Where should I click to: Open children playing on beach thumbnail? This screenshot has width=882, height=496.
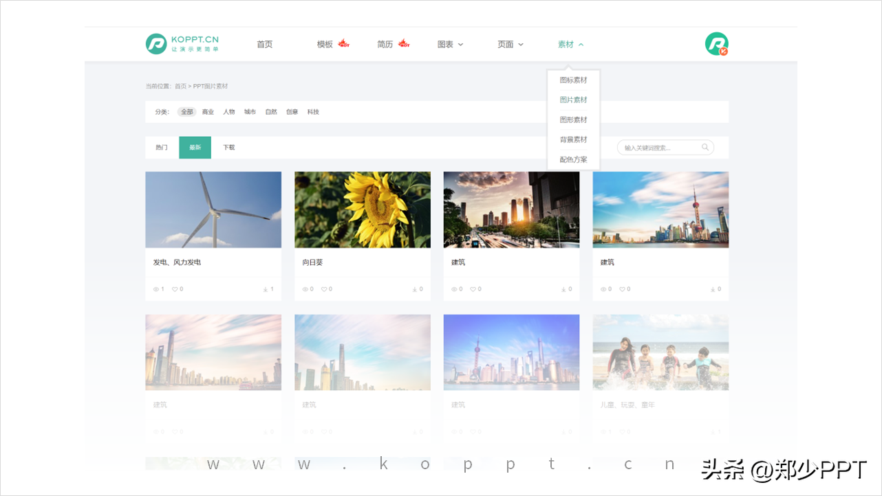pyautogui.click(x=660, y=352)
